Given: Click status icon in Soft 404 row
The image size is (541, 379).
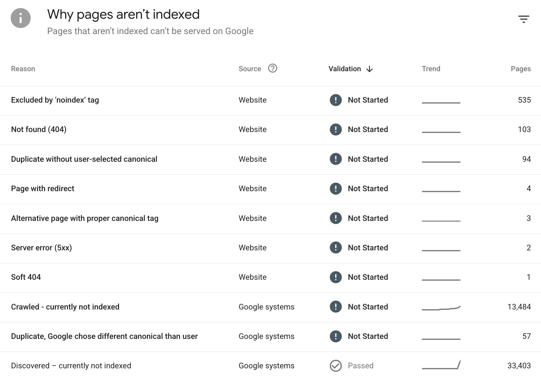Looking at the screenshot, I should pos(336,277).
